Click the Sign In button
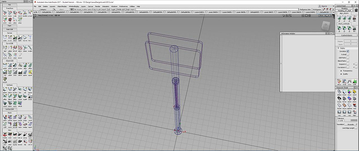The height and width of the screenshot is (151, 359). point(324,6)
